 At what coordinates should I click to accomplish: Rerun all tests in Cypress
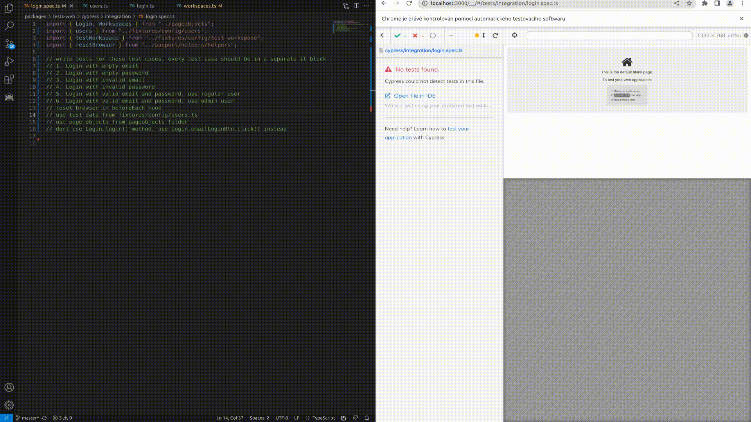495,36
